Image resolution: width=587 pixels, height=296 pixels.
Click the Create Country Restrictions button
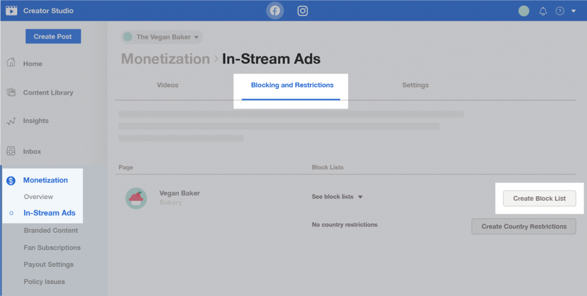(x=524, y=227)
